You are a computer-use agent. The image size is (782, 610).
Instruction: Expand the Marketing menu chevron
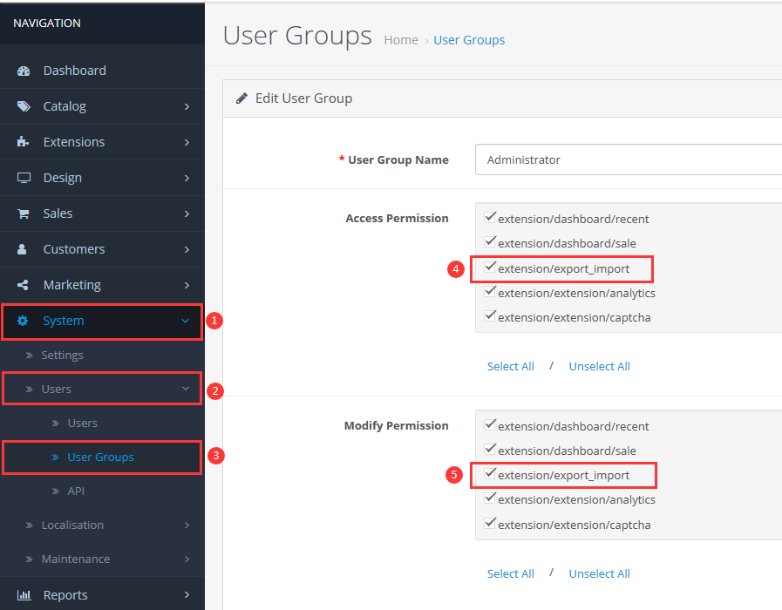pos(187,285)
